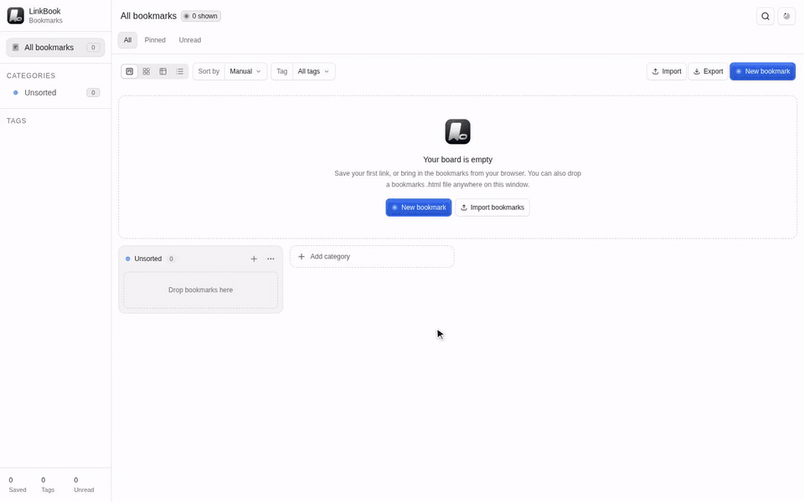Open the All tags filter dropdown
Viewport: 804px width, 502px height.
pyautogui.click(x=313, y=71)
